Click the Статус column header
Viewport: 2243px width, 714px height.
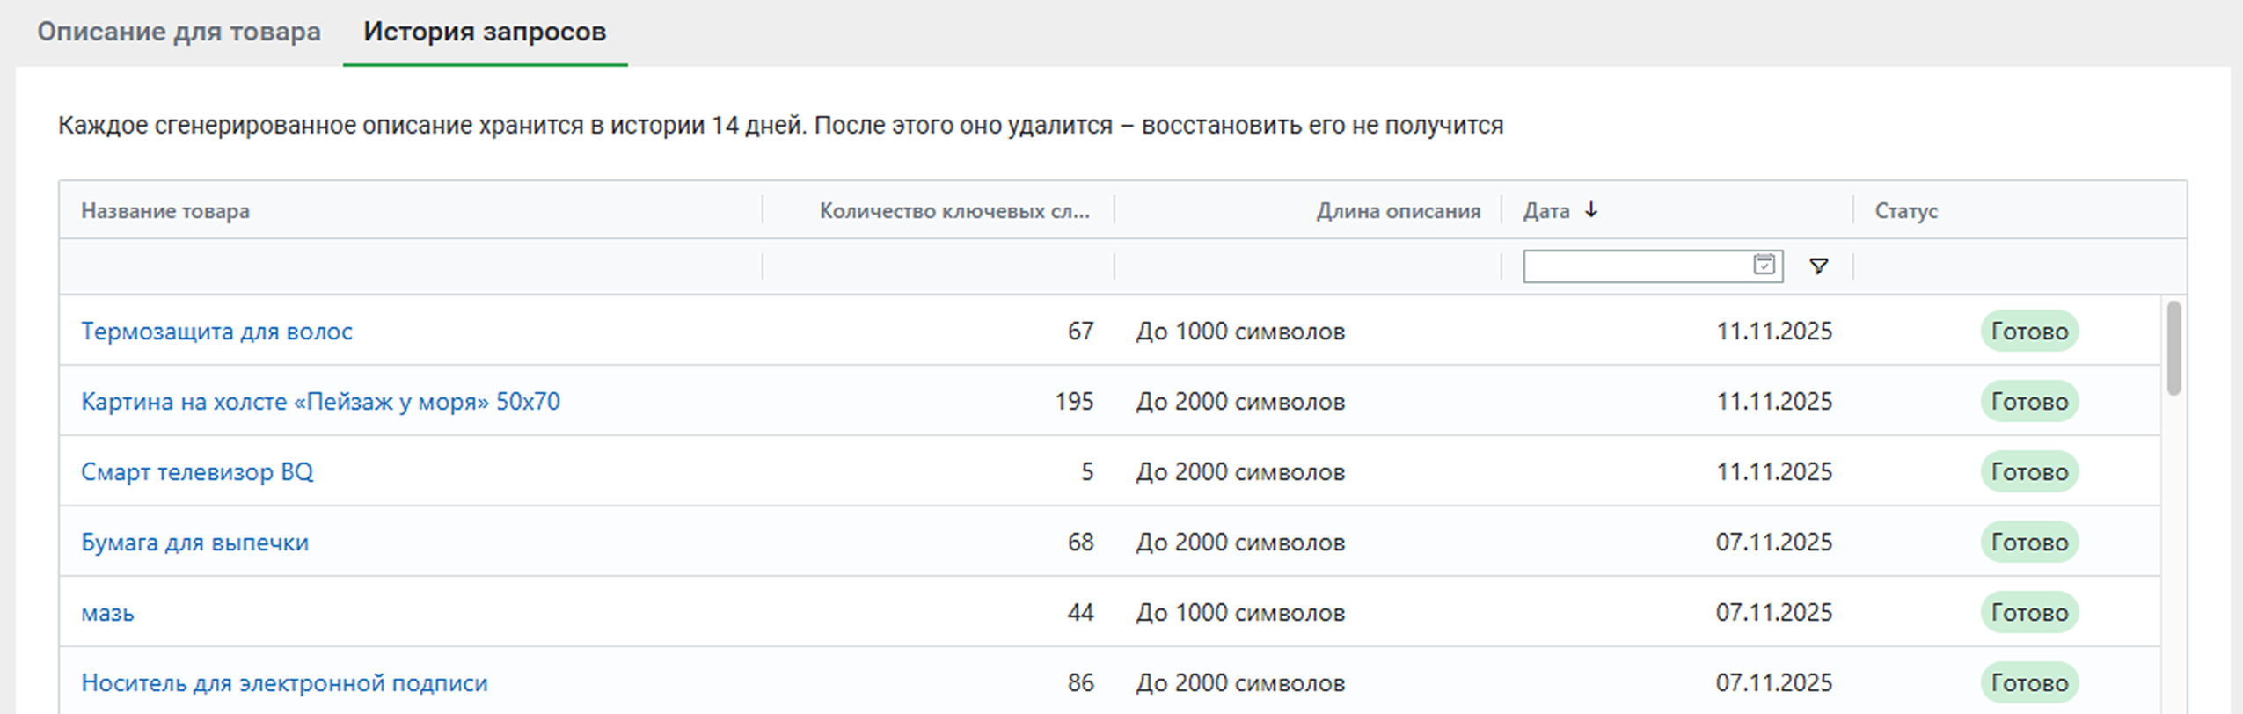[x=1906, y=211]
